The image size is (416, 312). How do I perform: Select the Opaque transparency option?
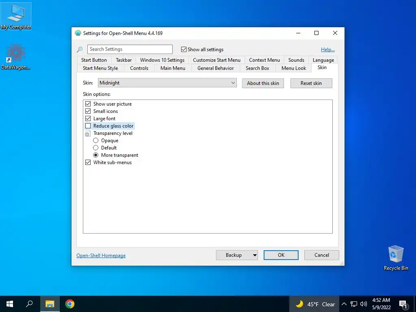(x=96, y=140)
